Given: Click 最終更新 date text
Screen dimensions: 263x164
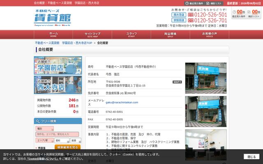Looking at the screenshot, I should click(x=244, y=3).
